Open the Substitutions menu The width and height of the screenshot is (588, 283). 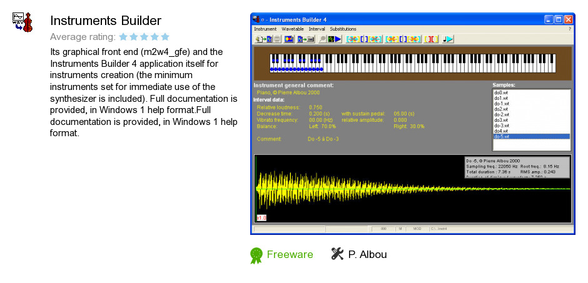[343, 29]
